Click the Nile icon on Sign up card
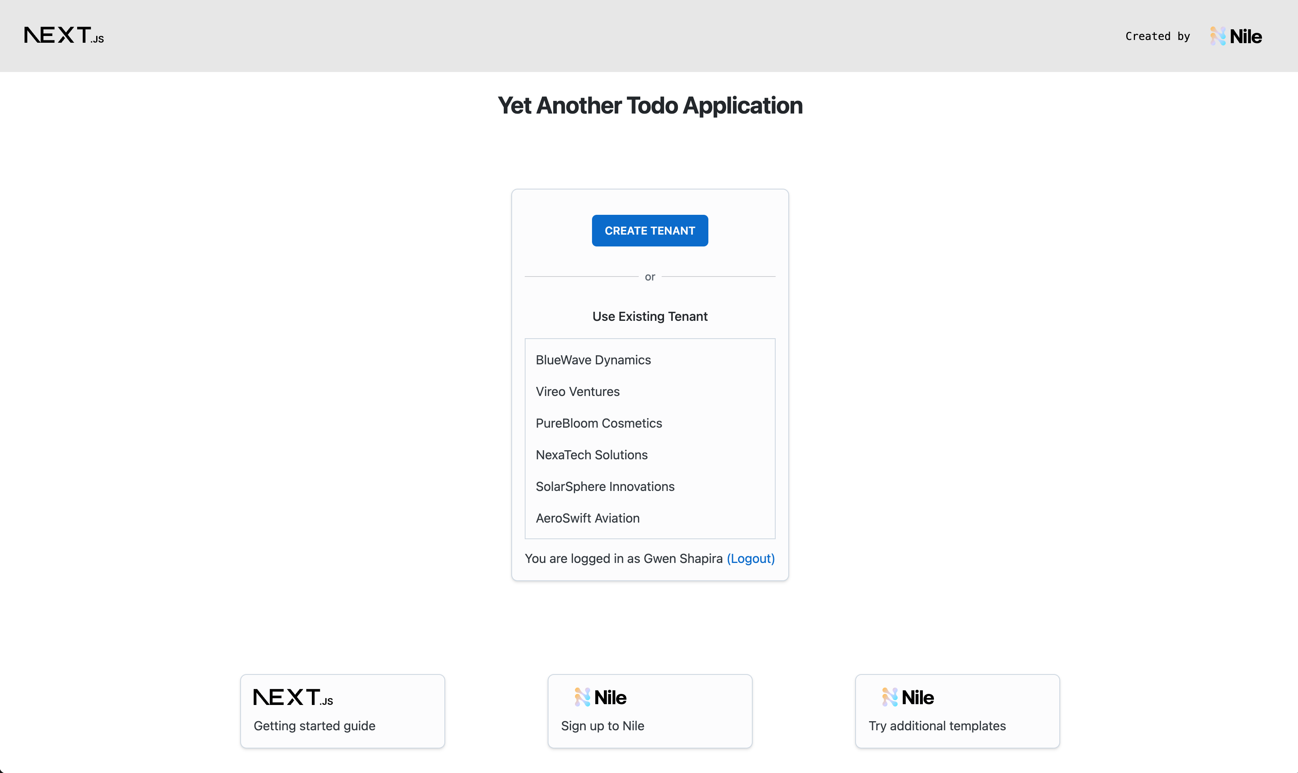This screenshot has height=773, width=1298. pyautogui.click(x=581, y=697)
